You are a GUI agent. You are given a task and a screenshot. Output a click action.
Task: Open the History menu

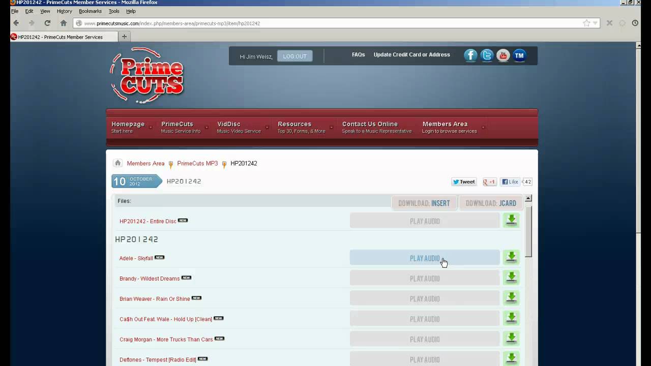pyautogui.click(x=64, y=11)
